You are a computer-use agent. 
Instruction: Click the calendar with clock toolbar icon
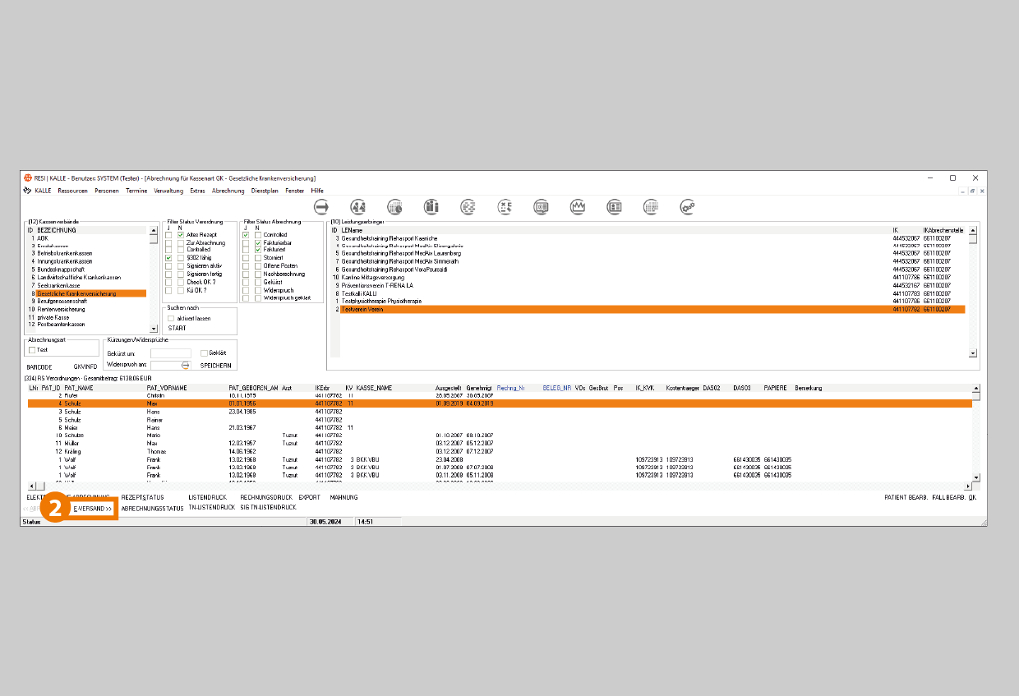394,206
